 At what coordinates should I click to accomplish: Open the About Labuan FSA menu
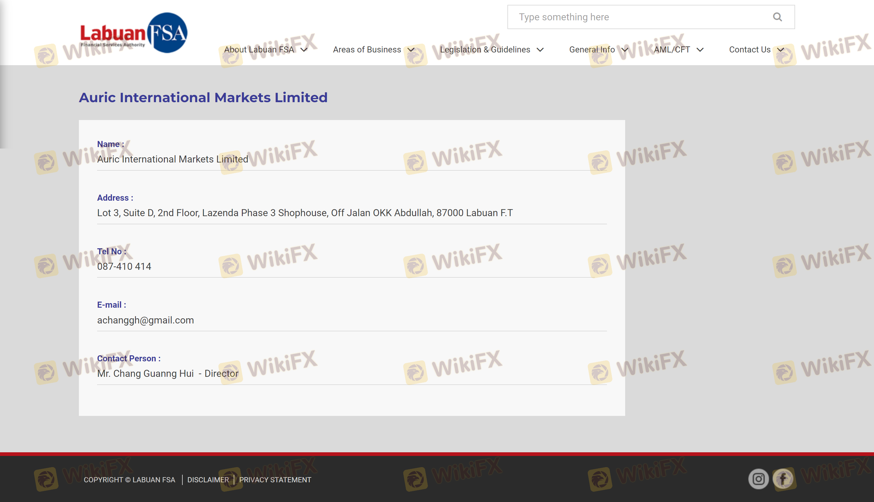point(259,50)
